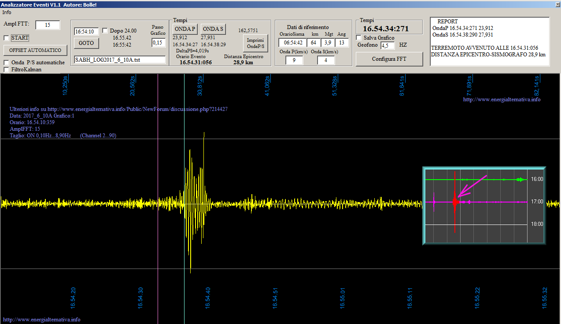Click the "16:00" label in the inset
Image resolution: width=561 pixels, height=324 pixels.
pos(537,180)
